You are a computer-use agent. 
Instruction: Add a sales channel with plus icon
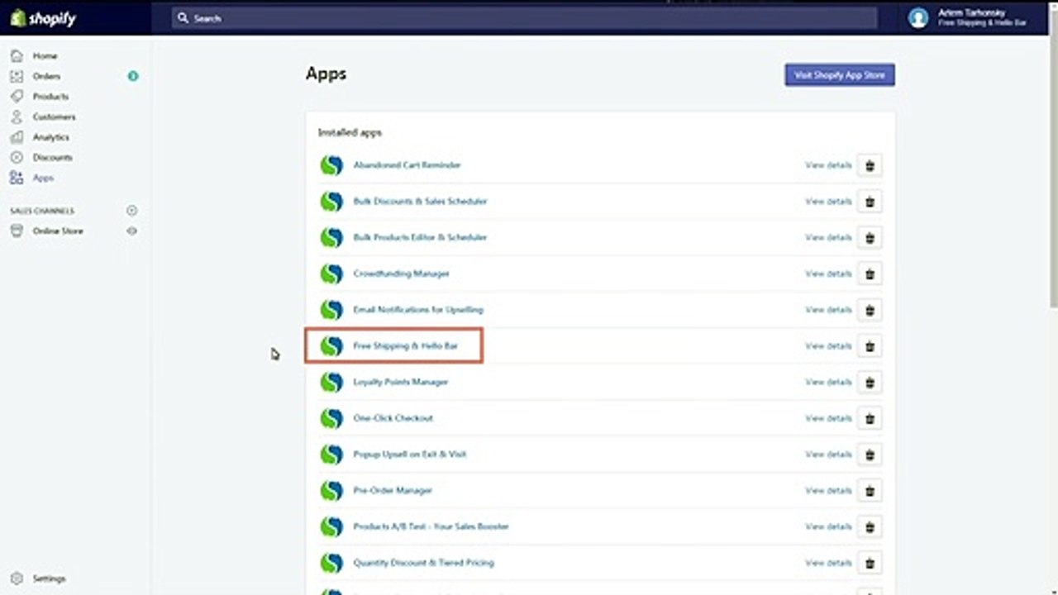(x=132, y=211)
